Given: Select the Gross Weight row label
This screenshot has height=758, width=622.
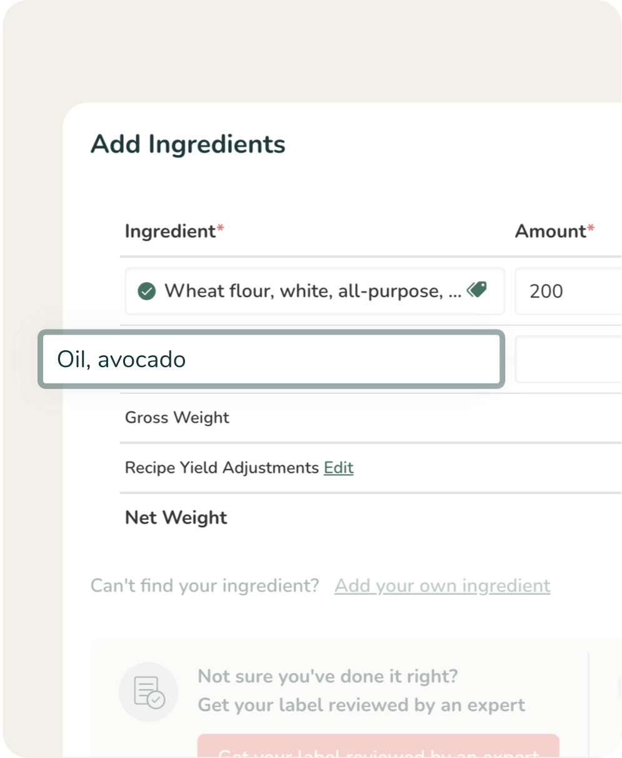Looking at the screenshot, I should click(x=177, y=418).
